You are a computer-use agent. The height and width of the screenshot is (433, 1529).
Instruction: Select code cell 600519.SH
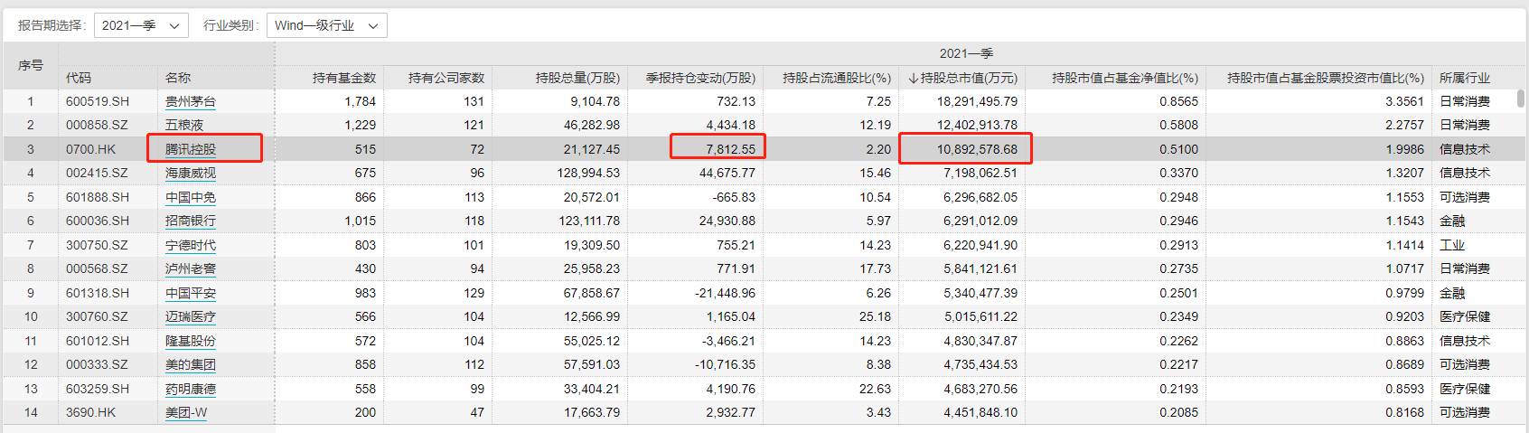point(98,101)
